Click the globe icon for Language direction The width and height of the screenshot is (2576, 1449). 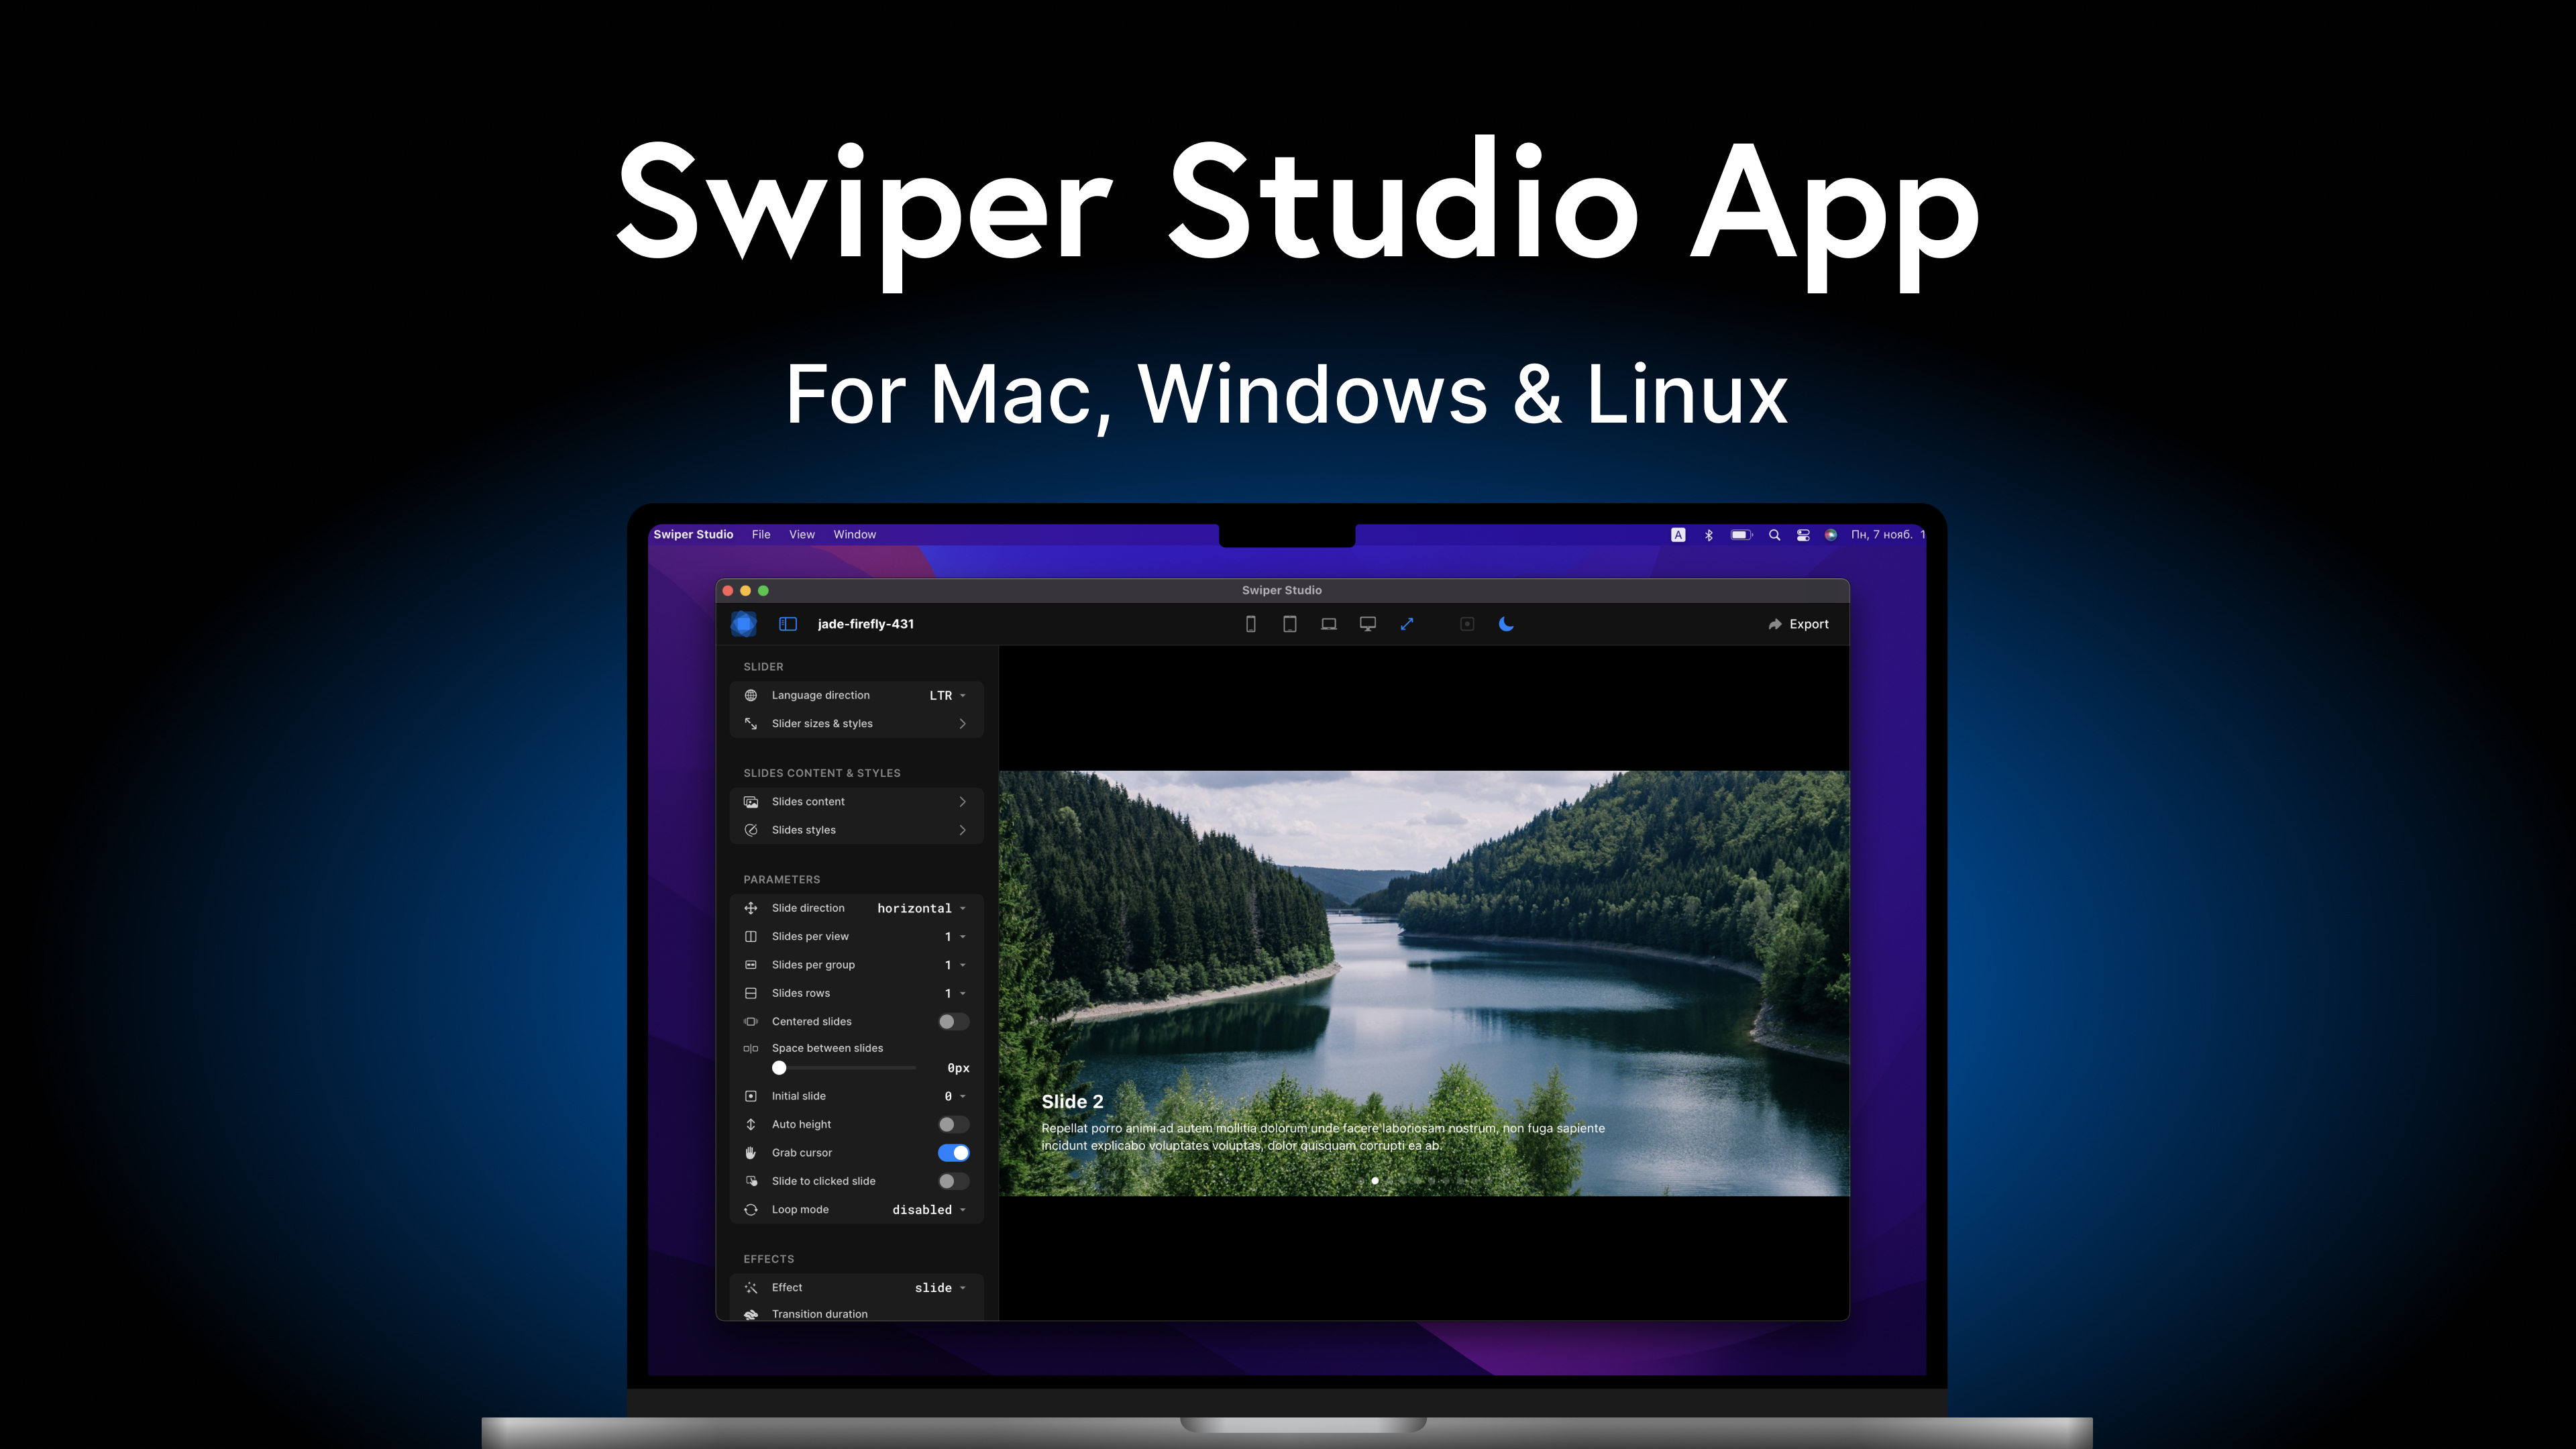tap(751, 695)
